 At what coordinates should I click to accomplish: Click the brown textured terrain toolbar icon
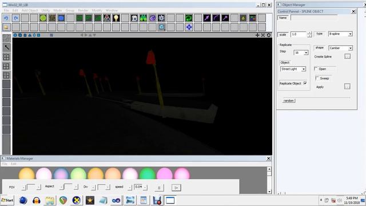pos(52,18)
